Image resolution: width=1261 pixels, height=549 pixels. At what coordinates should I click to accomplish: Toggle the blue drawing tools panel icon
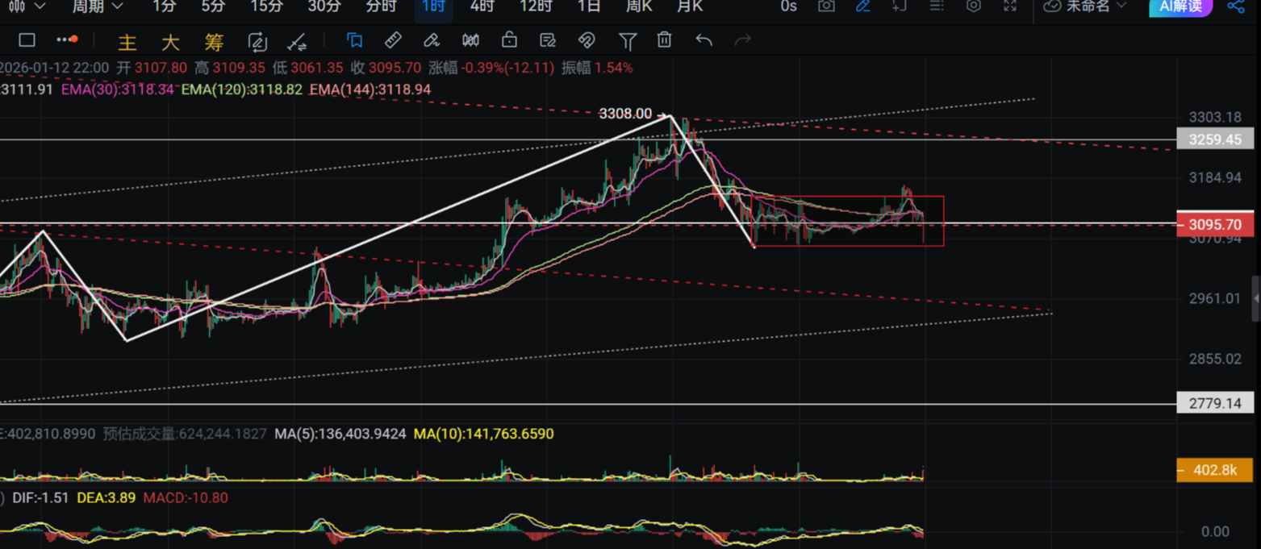click(x=354, y=40)
